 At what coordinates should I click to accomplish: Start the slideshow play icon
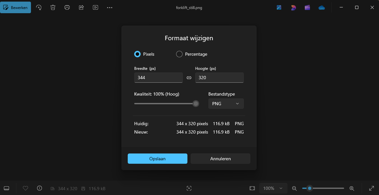coord(95,7)
